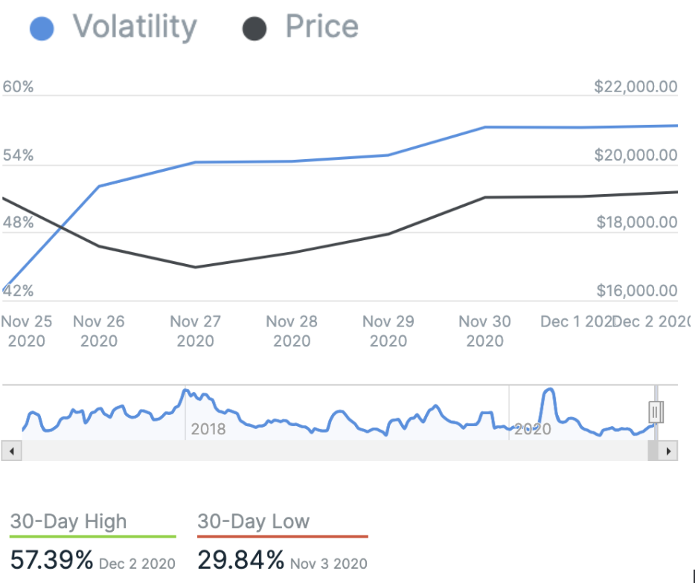698x583 pixels.
Task: Click the navigator range handle grip
Action: pyautogui.click(x=656, y=411)
